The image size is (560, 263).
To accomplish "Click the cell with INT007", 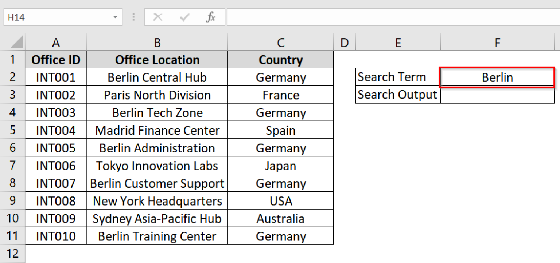I will 56,183.
